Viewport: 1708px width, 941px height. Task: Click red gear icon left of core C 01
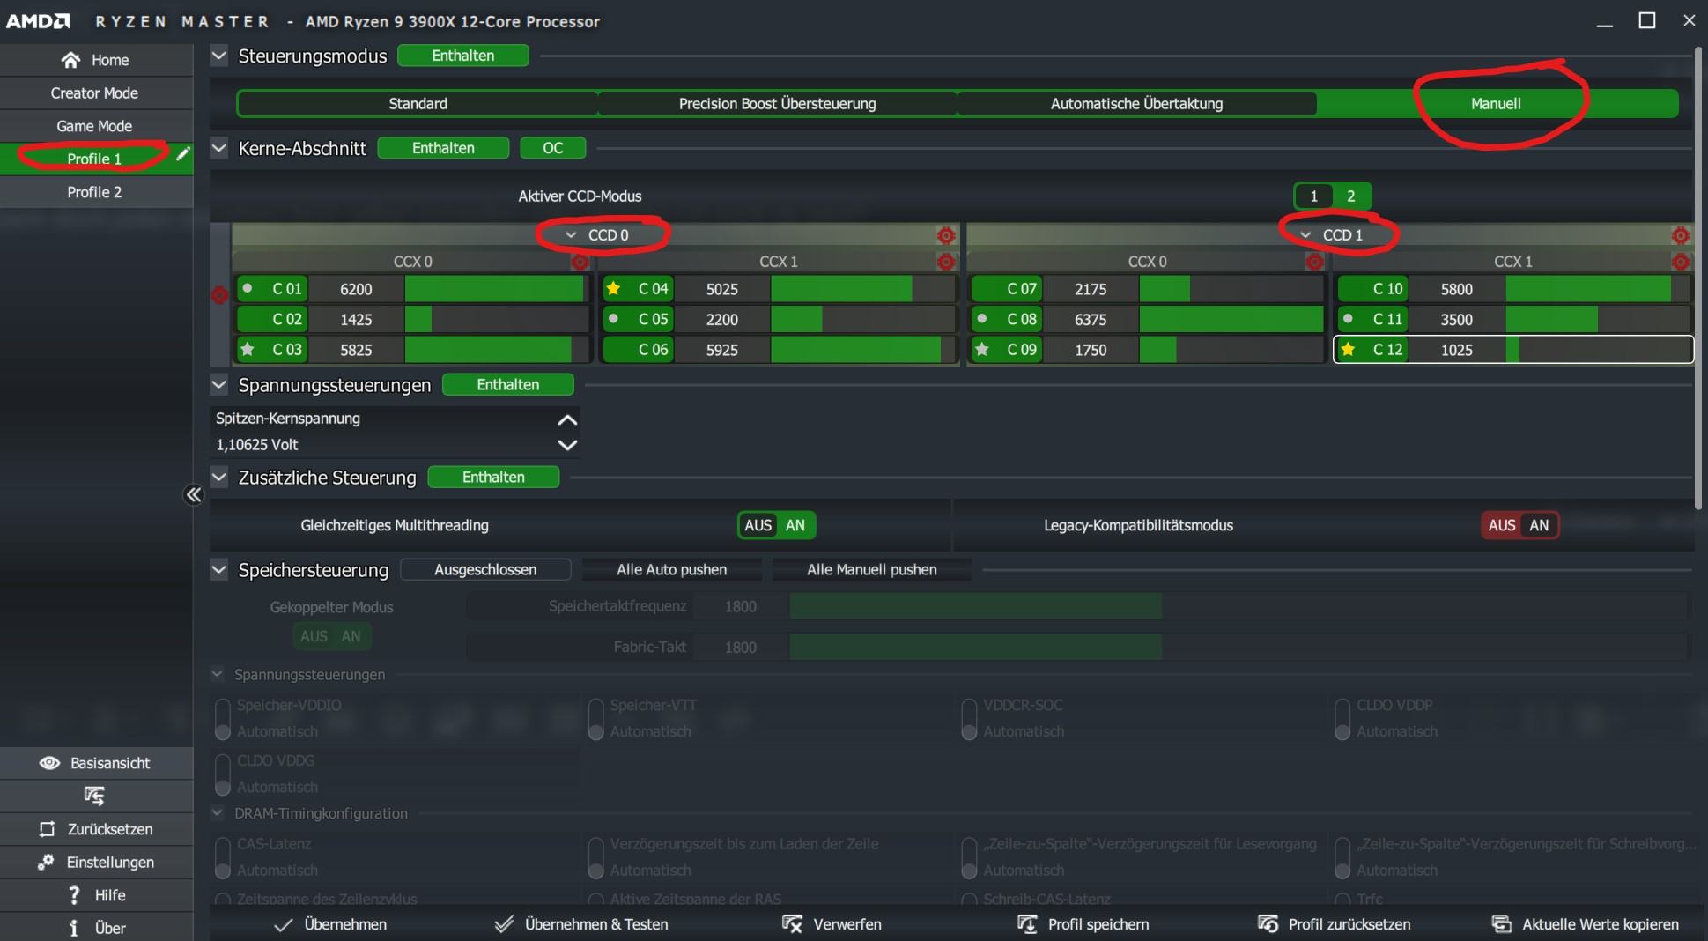click(x=219, y=295)
